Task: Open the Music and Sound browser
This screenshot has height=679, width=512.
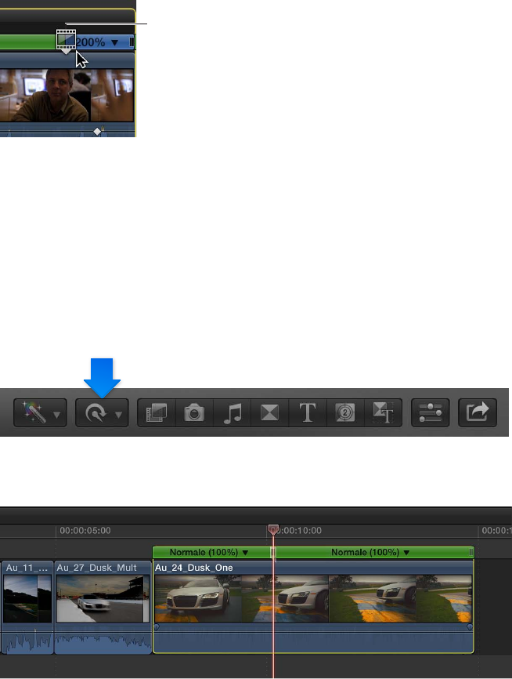Action: tap(233, 412)
